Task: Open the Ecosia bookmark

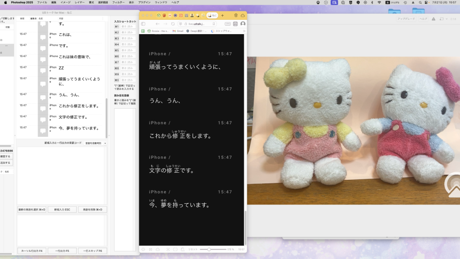Action: (x=159, y=31)
